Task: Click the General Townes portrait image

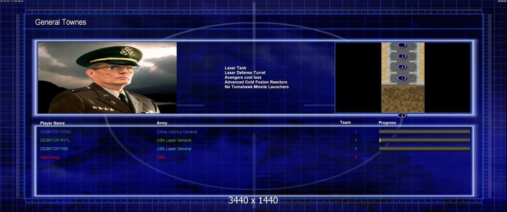Action: (107, 78)
